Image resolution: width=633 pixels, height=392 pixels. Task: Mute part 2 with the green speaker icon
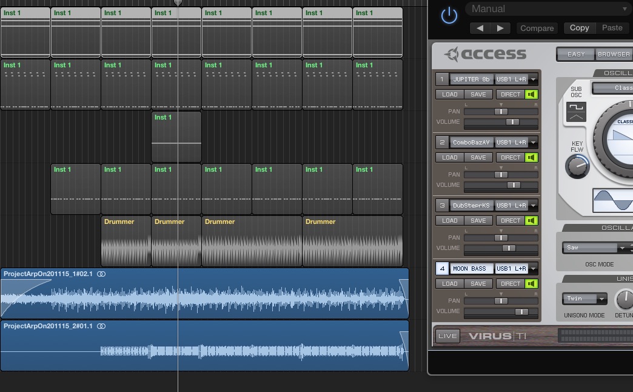coord(532,157)
